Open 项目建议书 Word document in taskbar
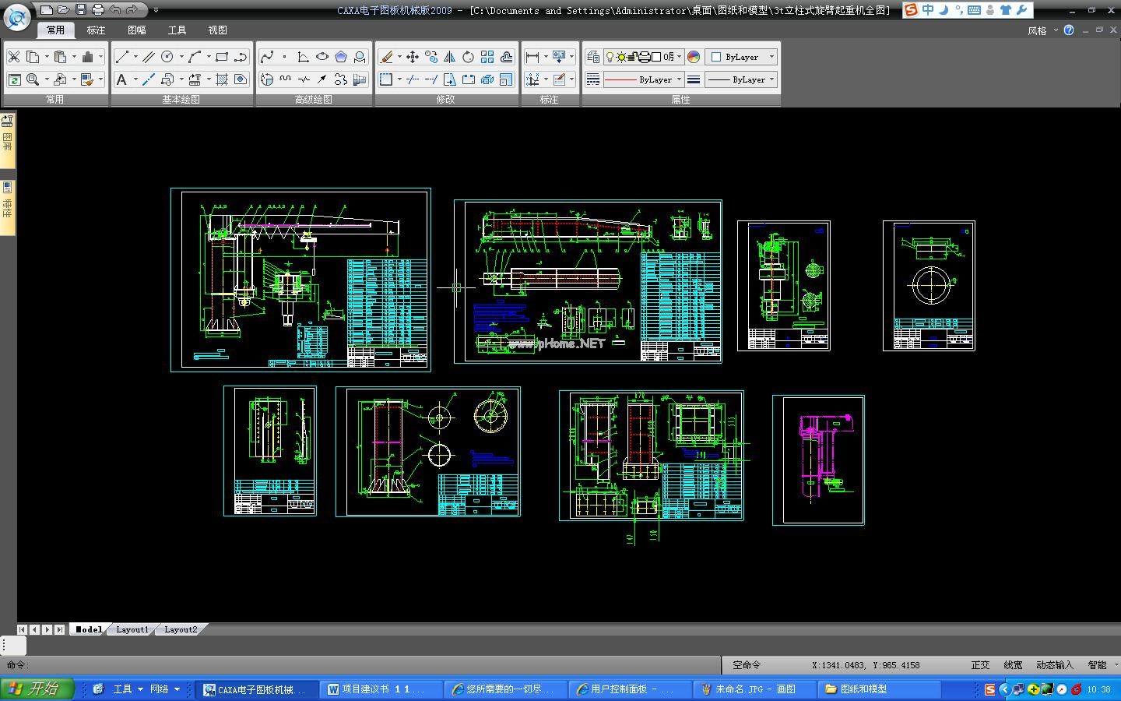Screen dimensions: 1121x701 [x=378, y=689]
